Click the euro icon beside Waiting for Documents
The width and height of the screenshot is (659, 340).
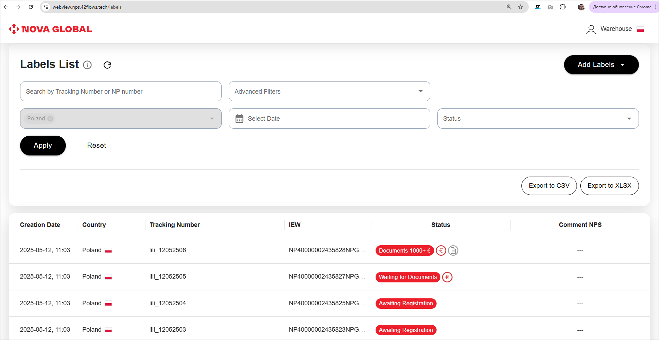447,277
